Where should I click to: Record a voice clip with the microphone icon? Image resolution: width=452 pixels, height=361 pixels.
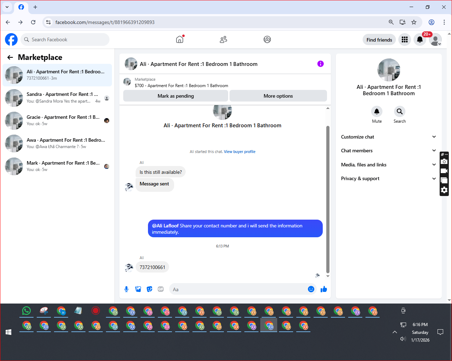tap(126, 289)
